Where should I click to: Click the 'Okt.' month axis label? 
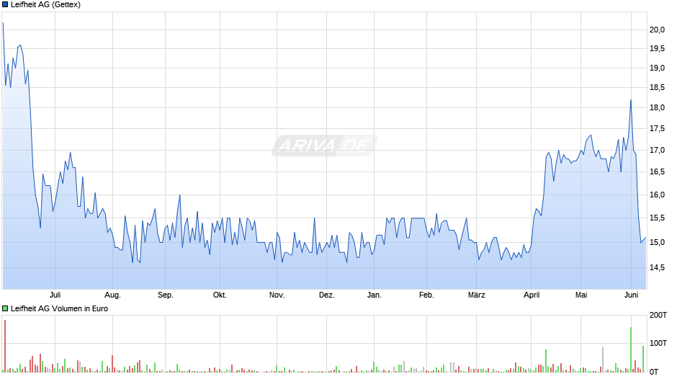tap(220, 295)
